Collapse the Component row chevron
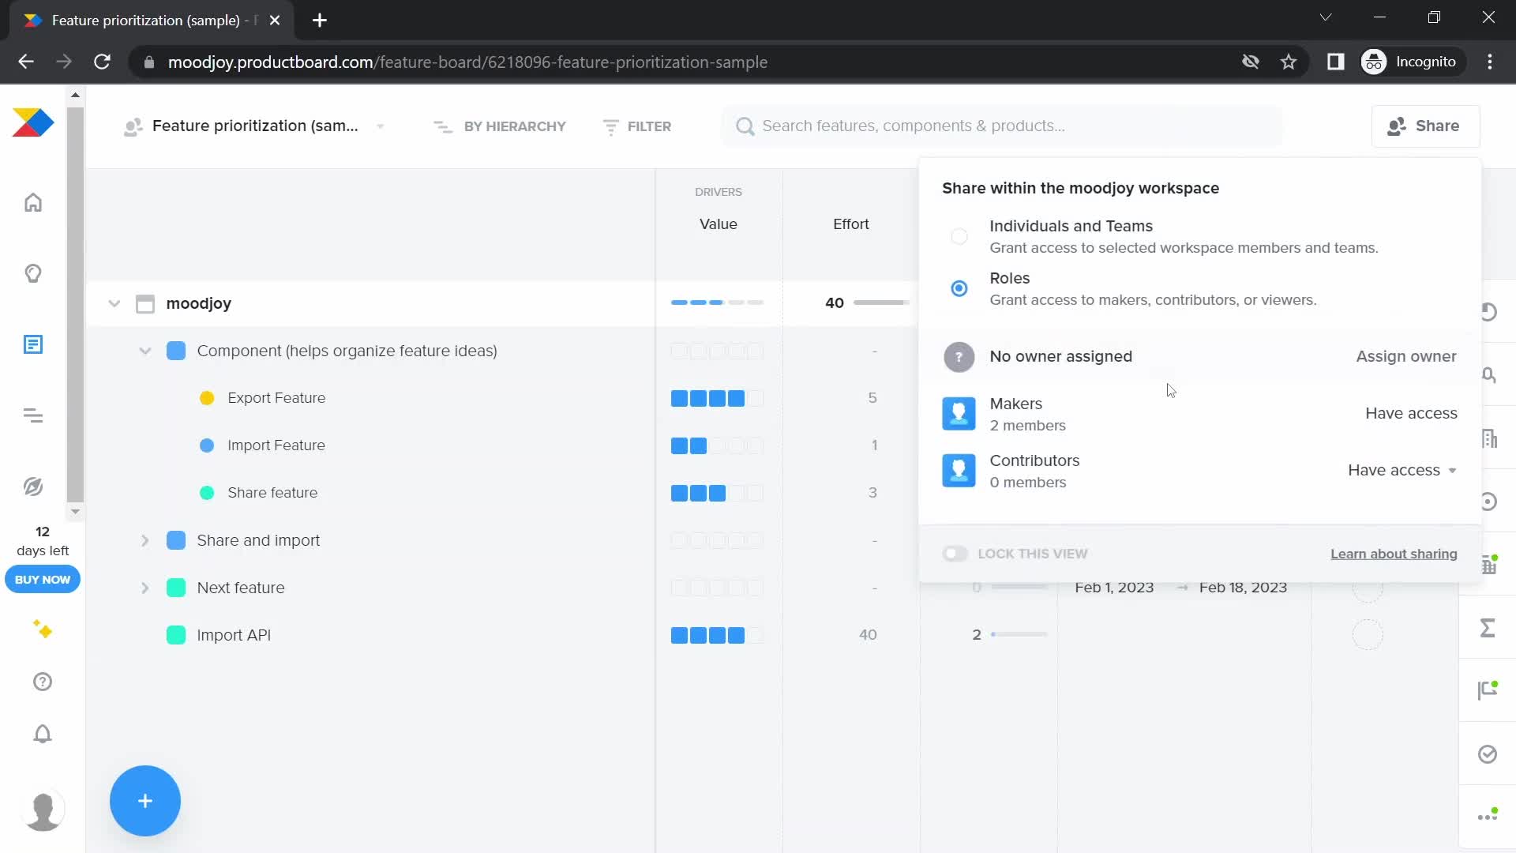 (x=145, y=351)
